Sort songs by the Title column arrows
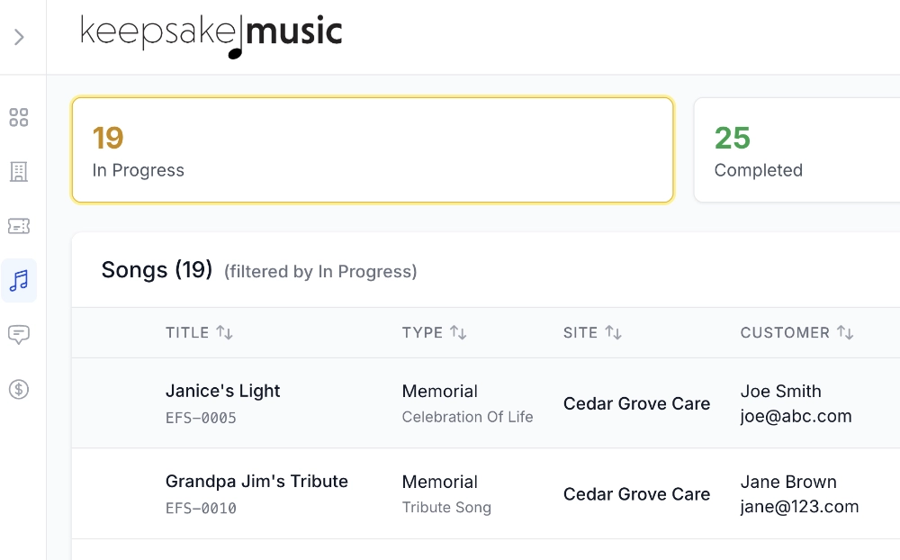This screenshot has height=560, width=900. coord(224,333)
